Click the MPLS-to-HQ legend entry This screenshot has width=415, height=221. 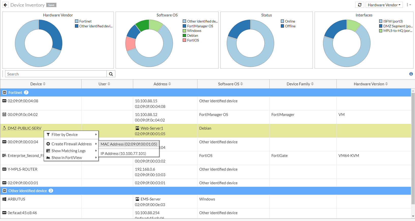396,31
